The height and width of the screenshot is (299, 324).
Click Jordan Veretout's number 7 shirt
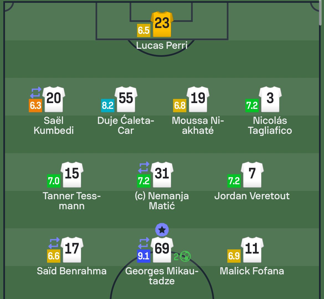point(252,174)
